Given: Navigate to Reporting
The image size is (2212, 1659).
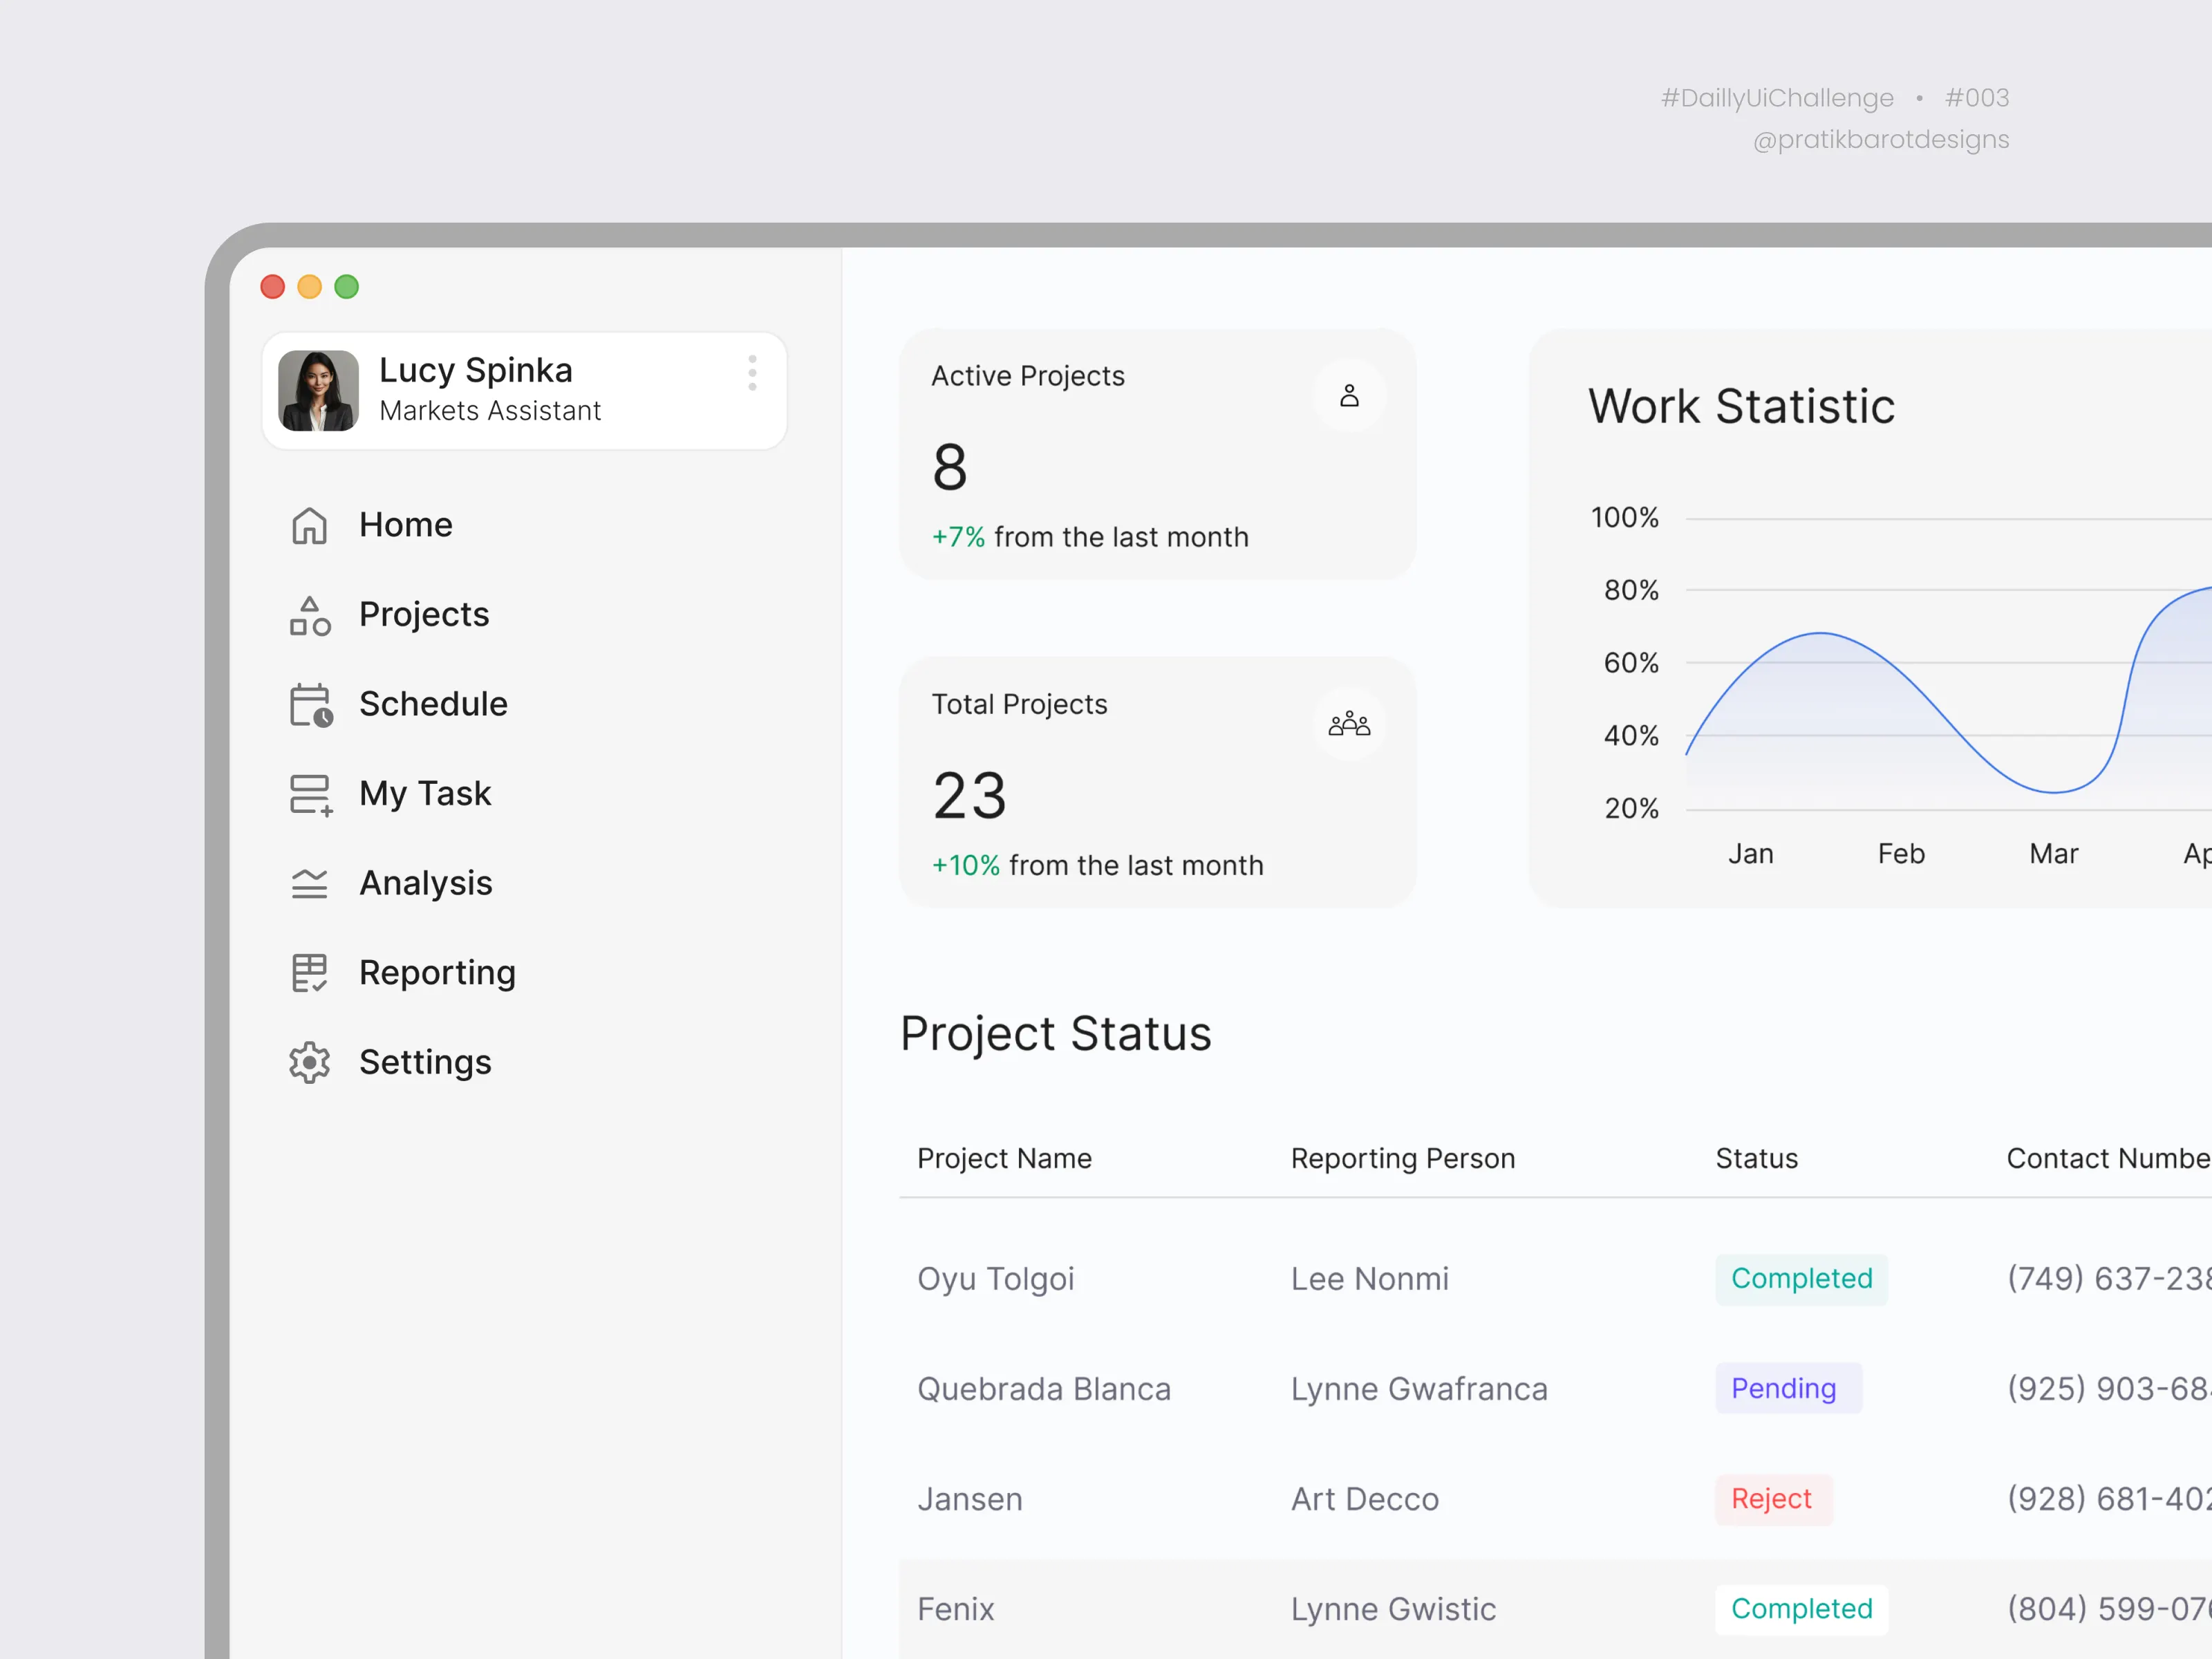Looking at the screenshot, I should pyautogui.click(x=437, y=973).
